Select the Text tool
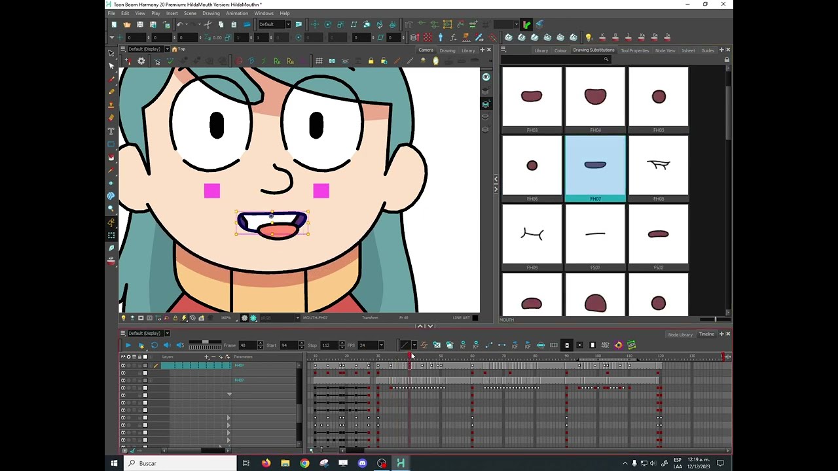This screenshot has width=838, height=471. tap(111, 131)
